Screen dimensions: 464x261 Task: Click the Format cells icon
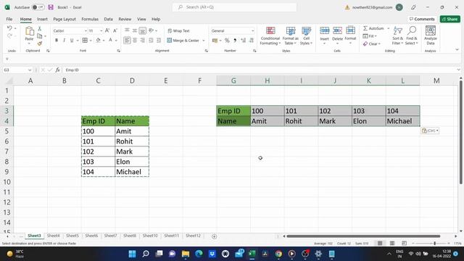[350, 30]
